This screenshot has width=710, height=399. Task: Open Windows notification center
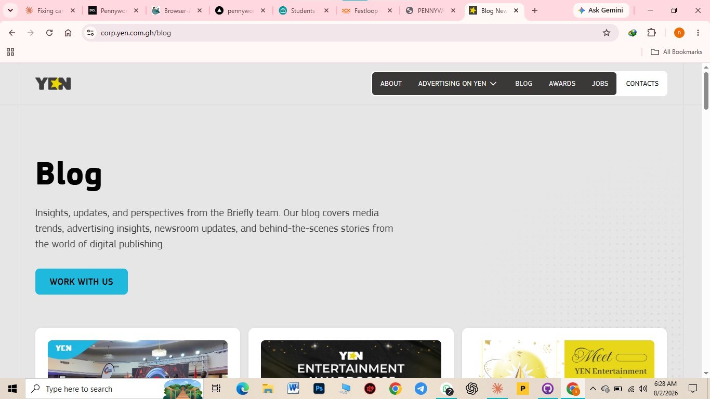click(x=693, y=389)
